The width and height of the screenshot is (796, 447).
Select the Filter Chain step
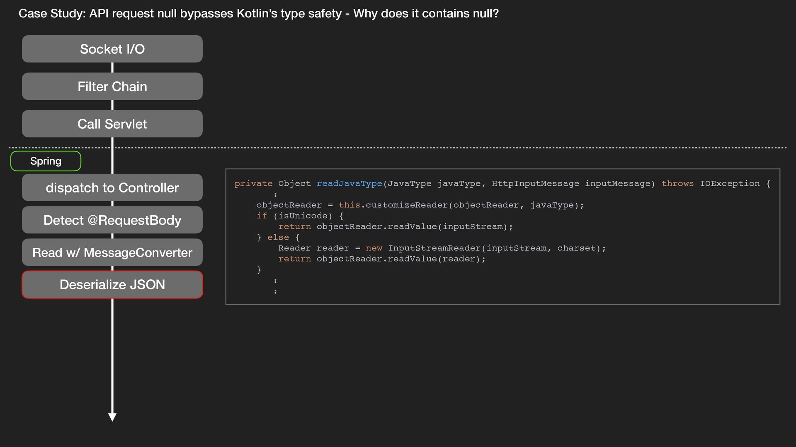click(112, 86)
